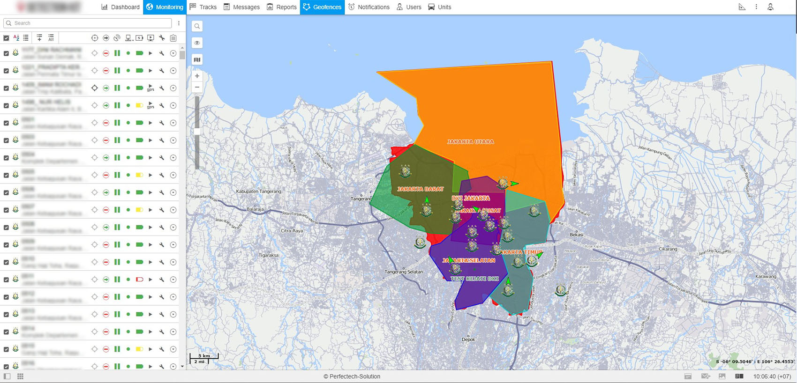
Task: Open top-right vertical dots menu
Action: click(756, 7)
